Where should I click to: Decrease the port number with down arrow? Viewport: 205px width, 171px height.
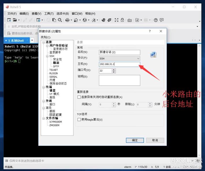point(114,72)
